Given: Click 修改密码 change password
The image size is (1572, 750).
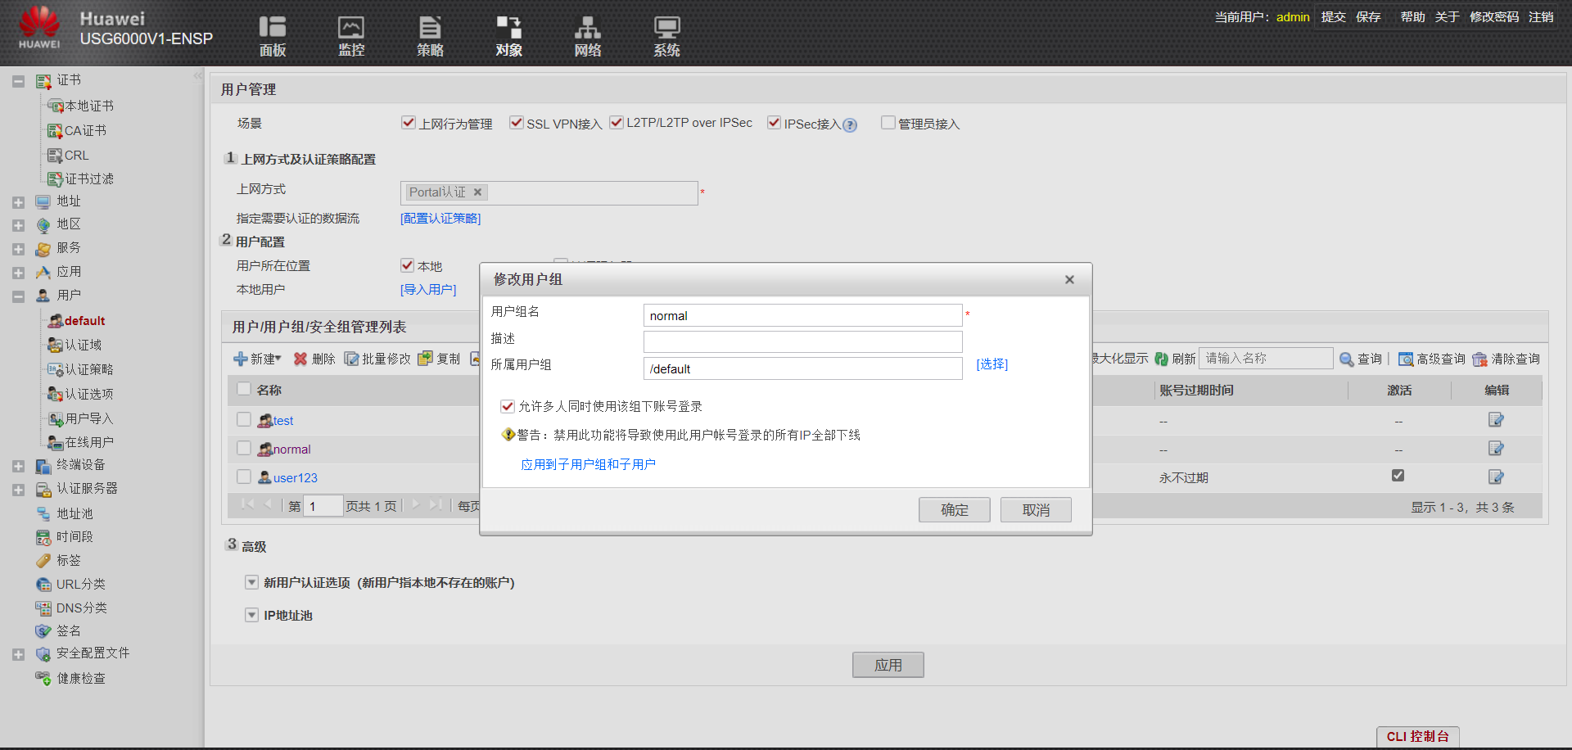Looking at the screenshot, I should pos(1494,16).
